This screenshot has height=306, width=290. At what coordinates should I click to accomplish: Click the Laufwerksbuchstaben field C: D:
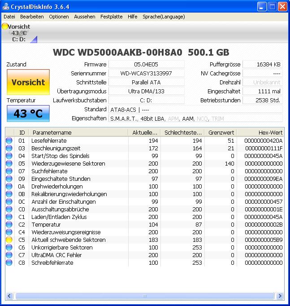[147, 100]
